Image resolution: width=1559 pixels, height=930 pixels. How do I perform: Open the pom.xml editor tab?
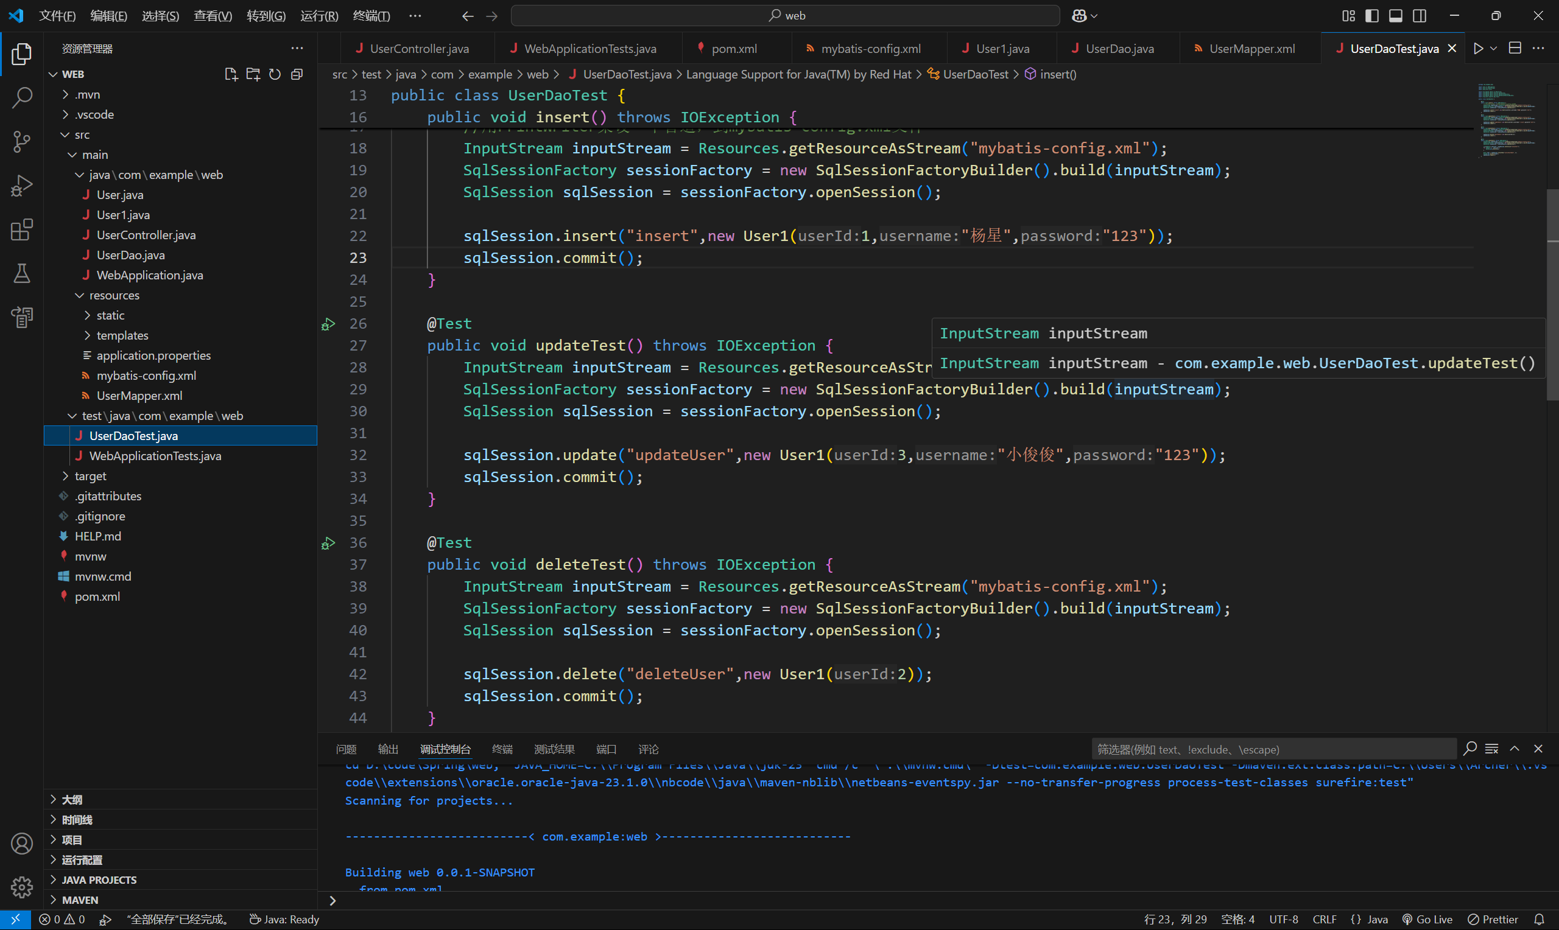[733, 49]
